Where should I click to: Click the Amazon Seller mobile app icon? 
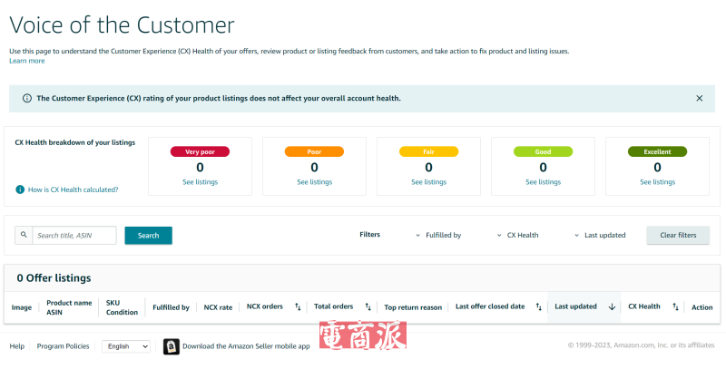172,346
